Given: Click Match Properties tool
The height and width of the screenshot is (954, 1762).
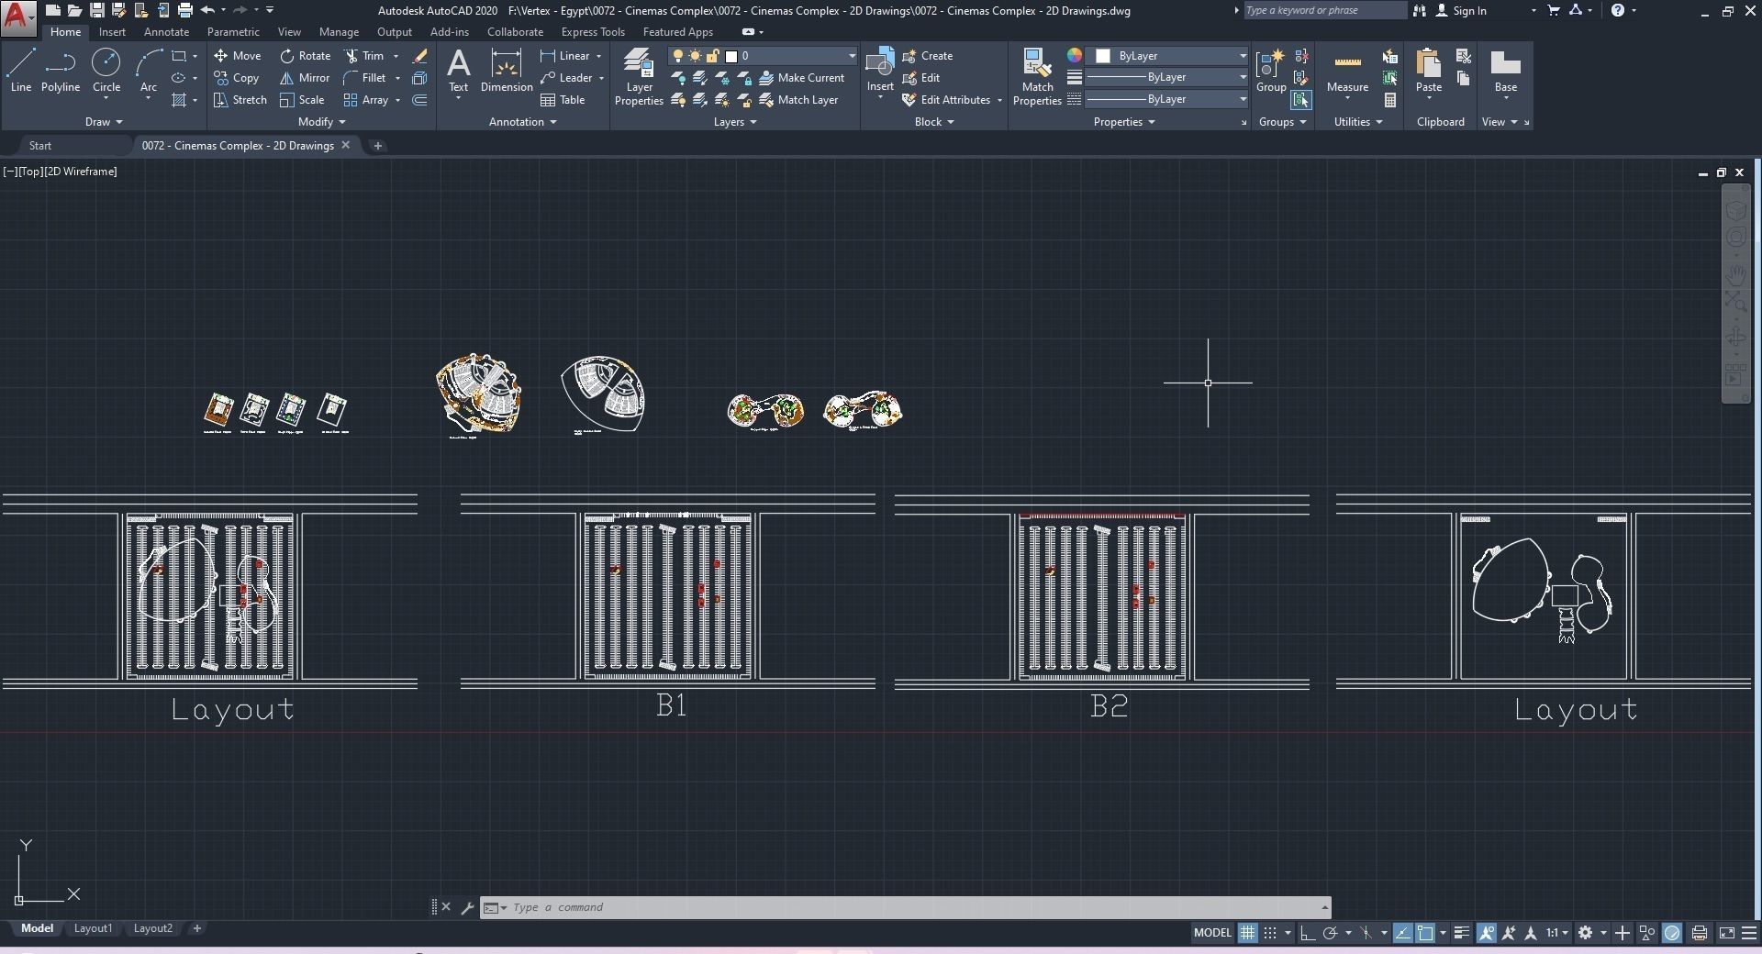Looking at the screenshot, I should [1037, 78].
